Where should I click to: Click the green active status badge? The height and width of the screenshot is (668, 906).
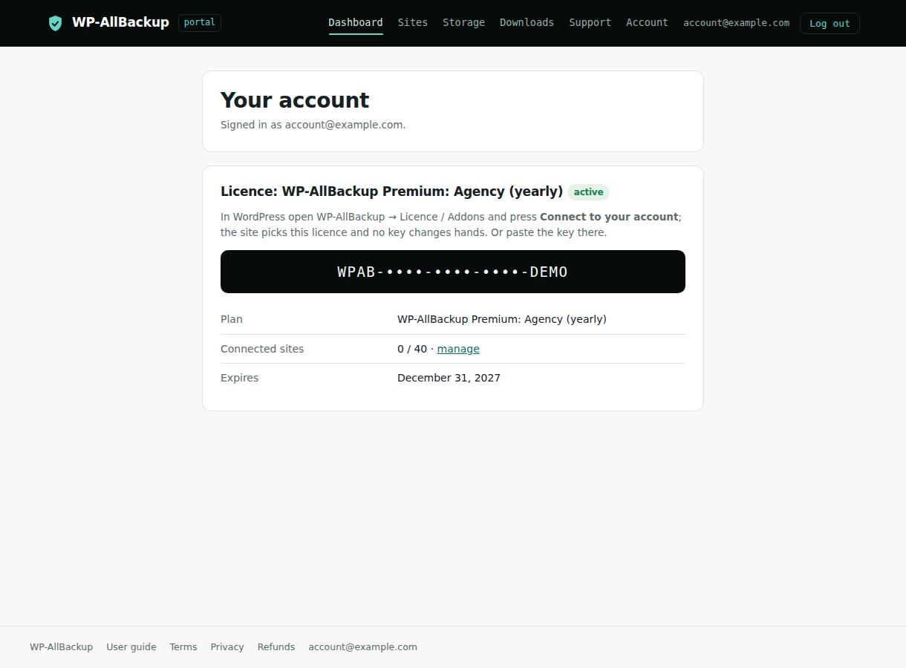tap(588, 192)
